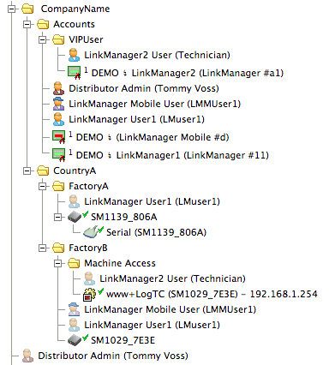Image resolution: width=335 pixels, height=365 pixels.
Task: Select DEMO LinkManager1 (LinkManager #11) entry
Action: point(172,156)
